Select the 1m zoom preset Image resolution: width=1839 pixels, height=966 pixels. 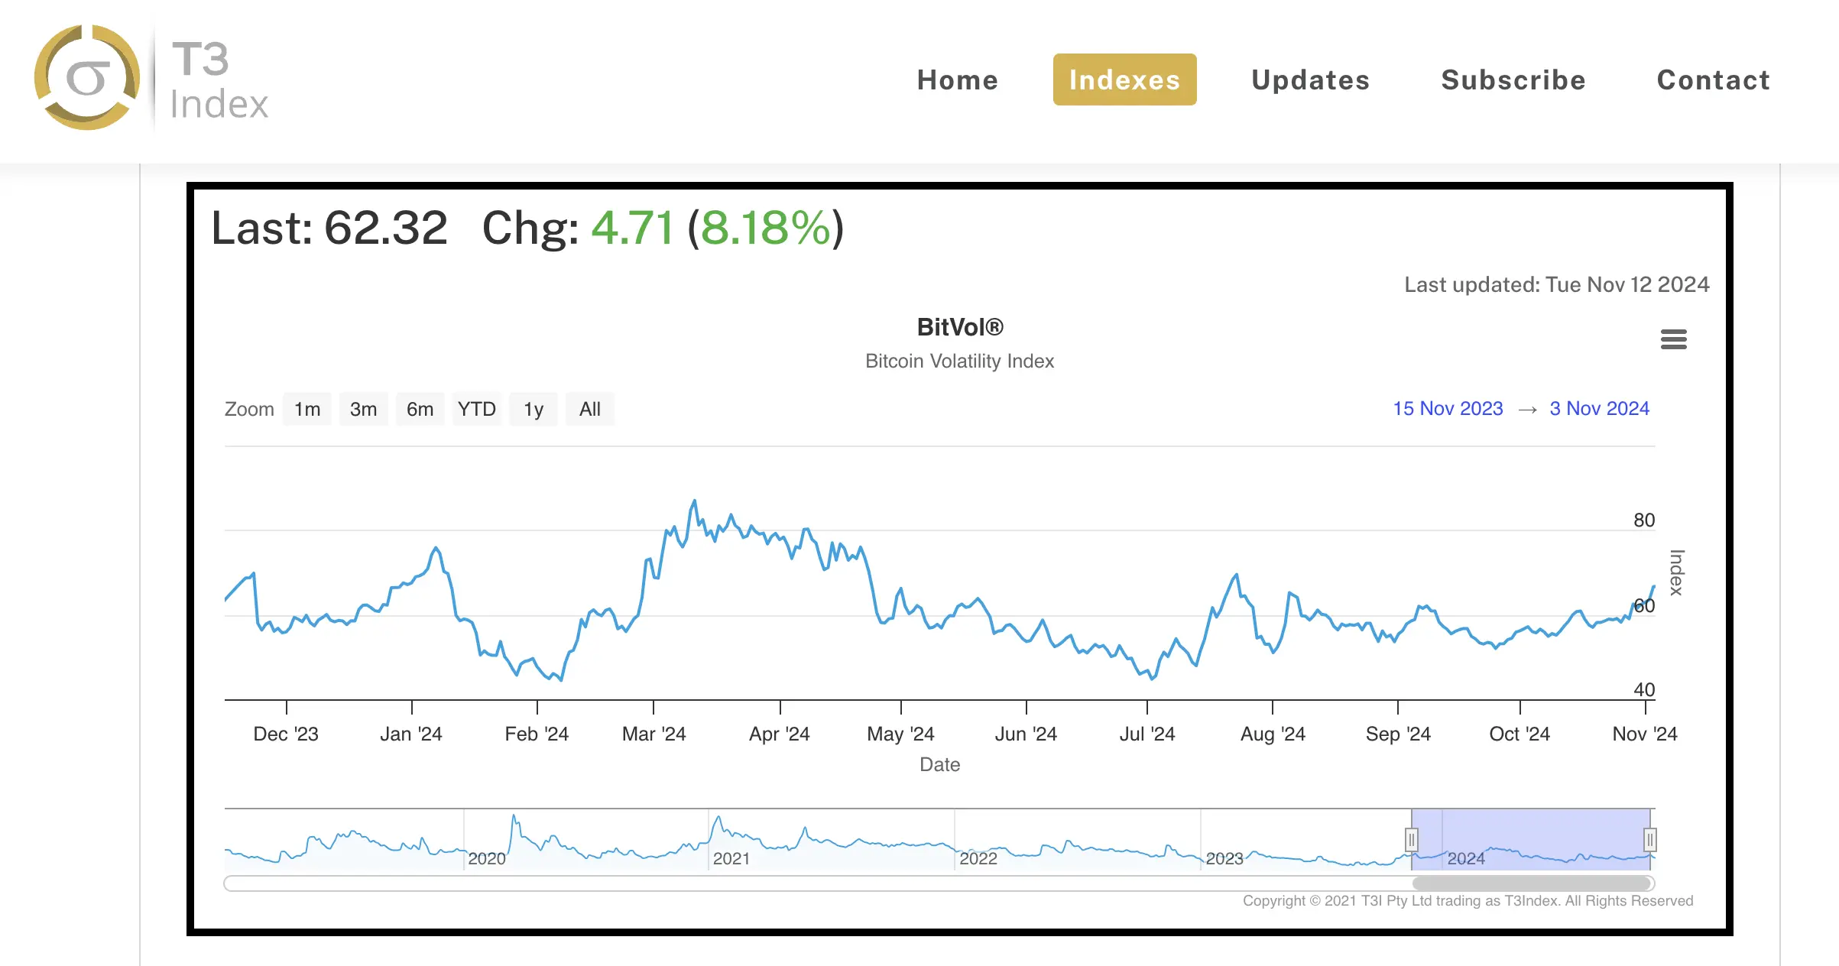pos(306,409)
